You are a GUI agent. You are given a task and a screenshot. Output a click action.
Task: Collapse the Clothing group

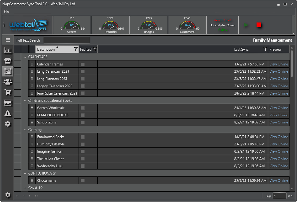[x=25, y=130]
